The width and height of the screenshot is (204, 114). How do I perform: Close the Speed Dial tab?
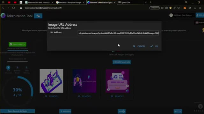click(x=146, y=3)
